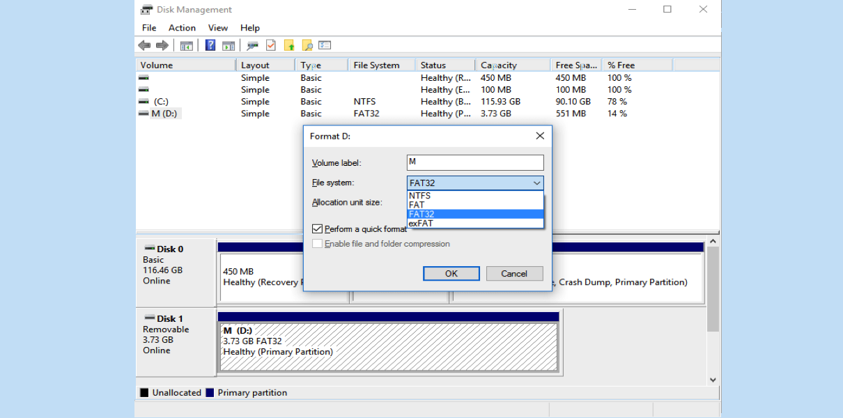843x418 pixels.
Task: Click the Volume label text field
Action: pyautogui.click(x=474, y=162)
